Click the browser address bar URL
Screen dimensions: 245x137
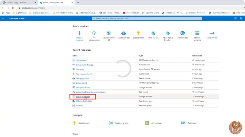pos(33,8)
